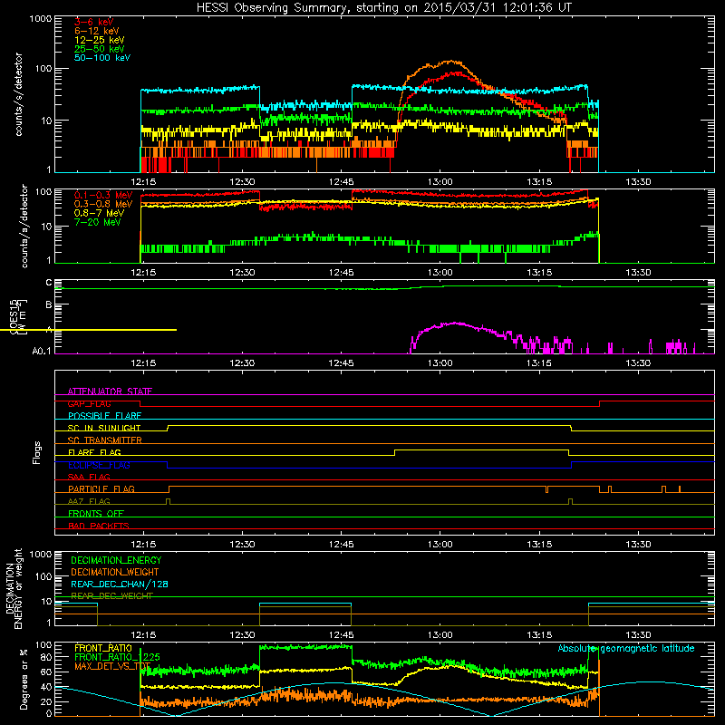Click the 12:45 time label under the MeV panel

tap(342, 273)
